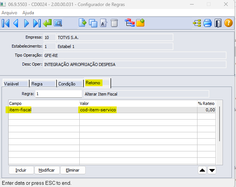Click the trash can delete icon

(114, 23)
